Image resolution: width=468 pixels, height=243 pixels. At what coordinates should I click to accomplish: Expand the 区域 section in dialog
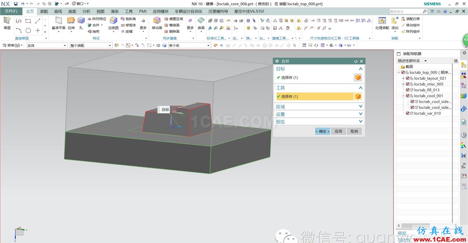[x=361, y=107]
